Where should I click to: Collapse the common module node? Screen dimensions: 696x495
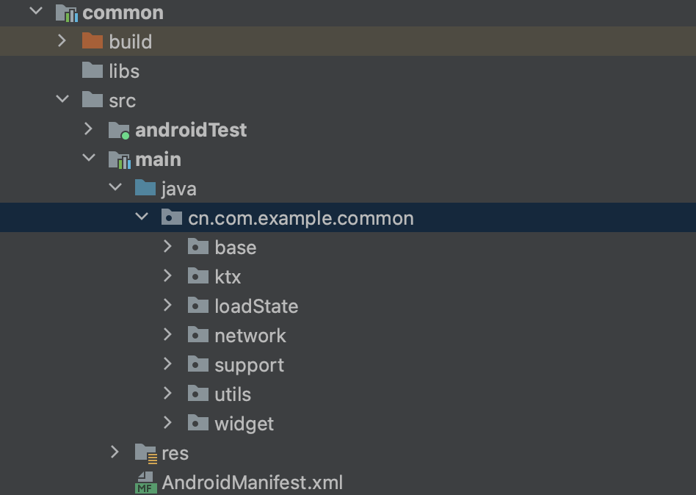[x=35, y=12]
